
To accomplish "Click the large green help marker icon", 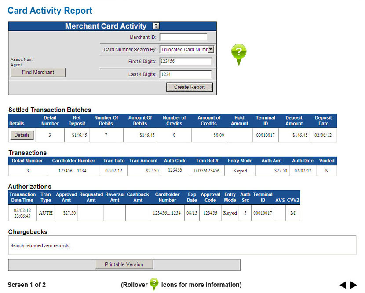I will [239, 54].
